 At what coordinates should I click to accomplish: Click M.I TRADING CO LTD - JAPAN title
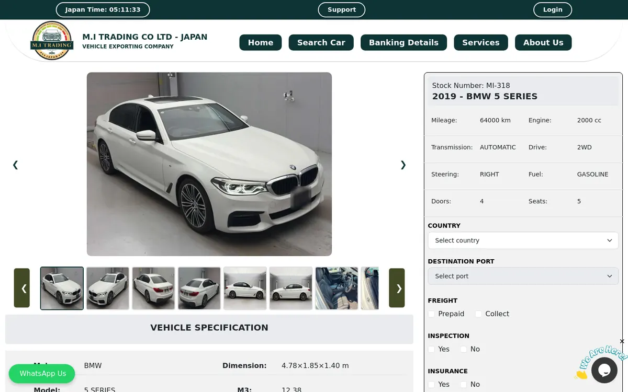coord(145,37)
